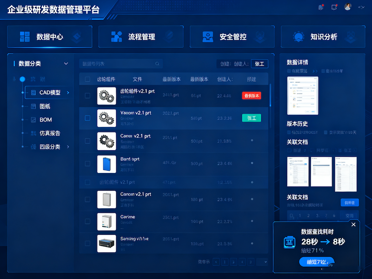
Task: Click the notification bell icon in header
Action: [320, 7]
